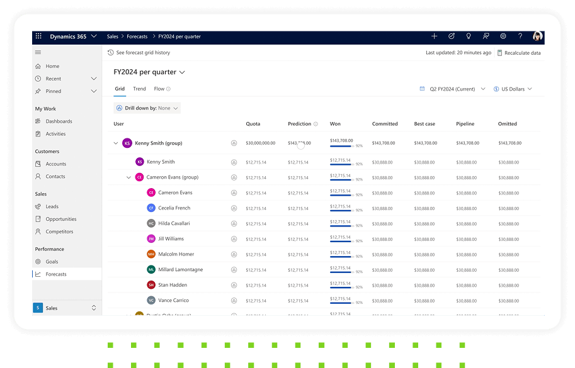Viewport: 575px width, 368px height.
Task: Click the row icon beside Hilda Cavallari
Action: (234, 224)
